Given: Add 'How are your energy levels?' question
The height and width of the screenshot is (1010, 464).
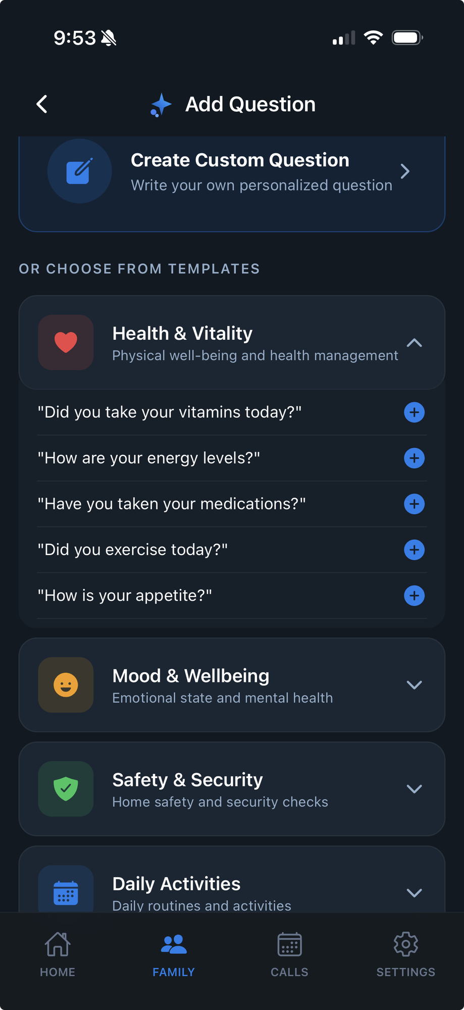Looking at the screenshot, I should (414, 458).
